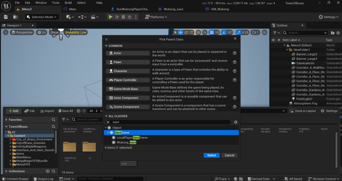Image resolution: width=342 pixels, height=181 pixels.
Task: Toggle scale snapping 0.25
Action: [238, 32]
